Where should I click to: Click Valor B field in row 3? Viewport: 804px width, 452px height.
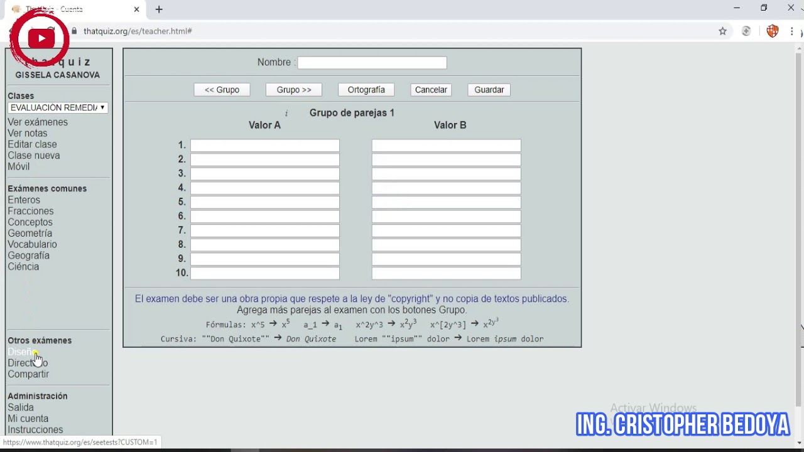pos(446,174)
